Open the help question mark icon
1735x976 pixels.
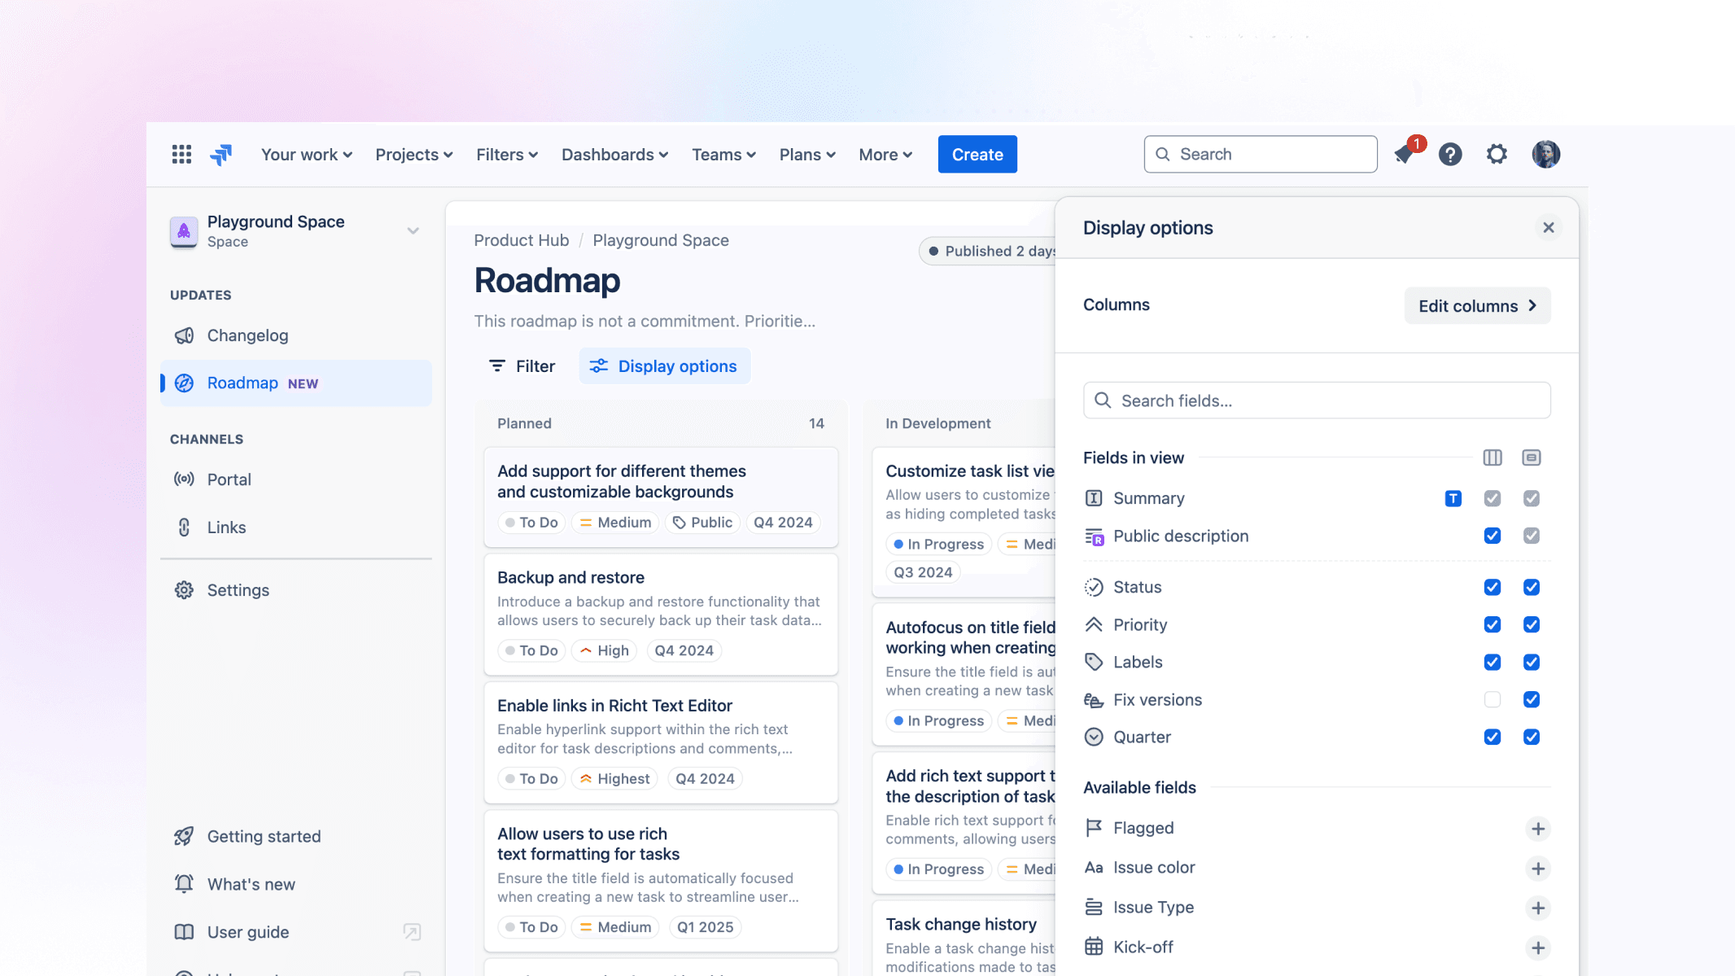point(1449,154)
